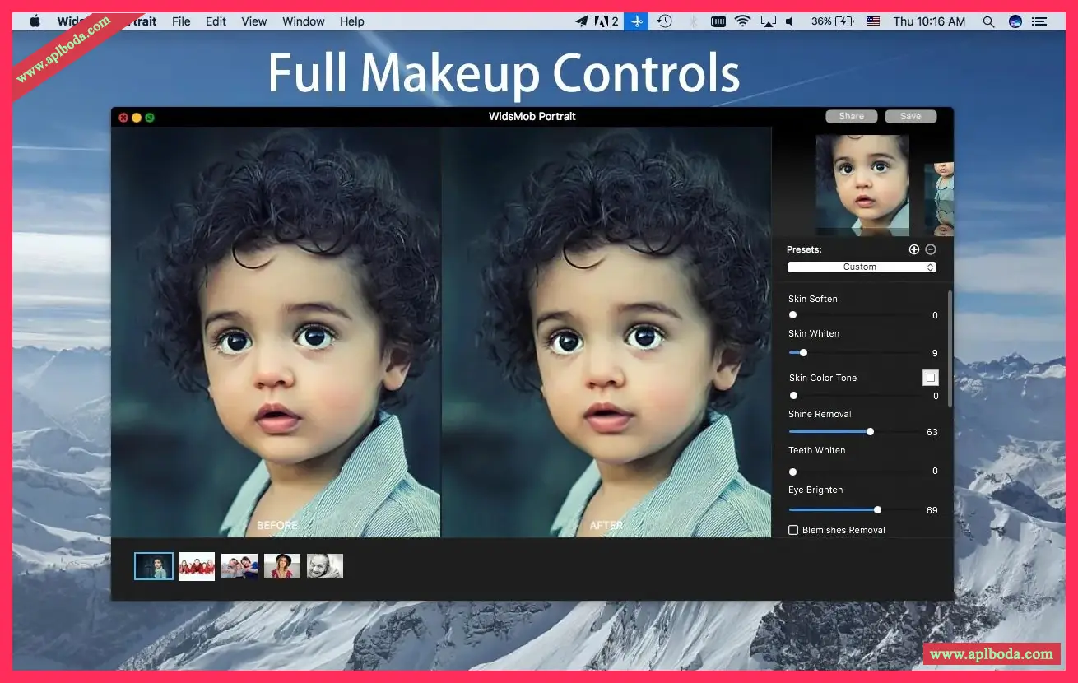Enable the Blemishes Removal checkbox
The height and width of the screenshot is (683, 1078).
(x=793, y=530)
